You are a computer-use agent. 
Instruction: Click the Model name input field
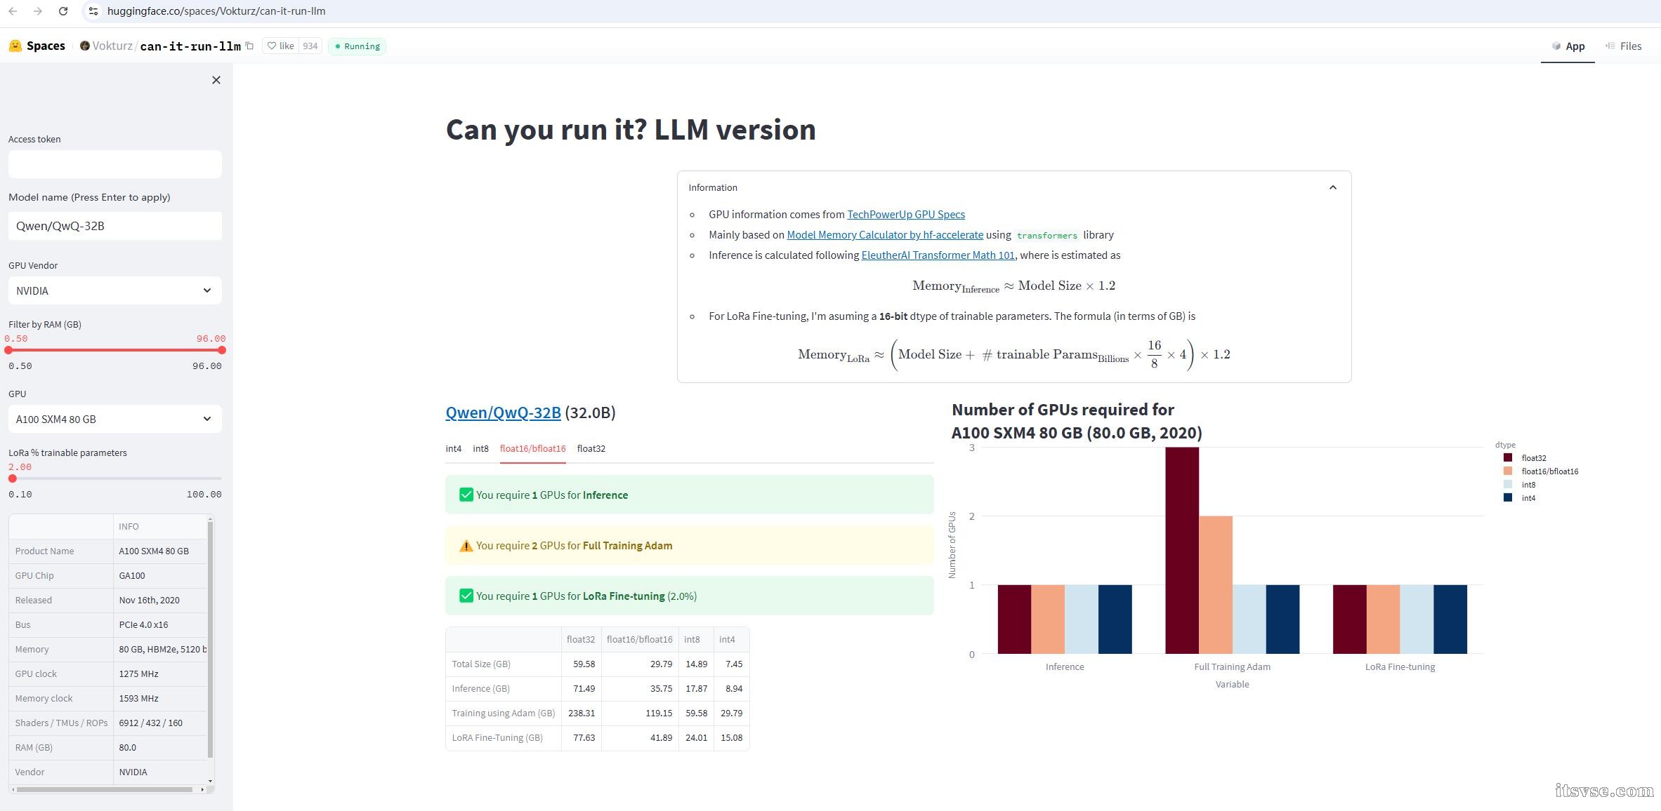(115, 226)
